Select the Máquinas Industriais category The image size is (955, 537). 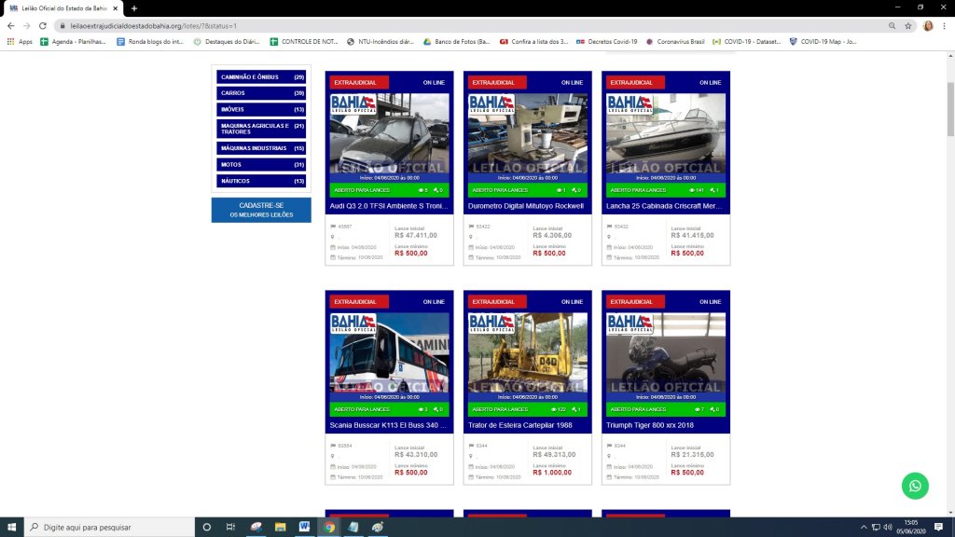261,148
